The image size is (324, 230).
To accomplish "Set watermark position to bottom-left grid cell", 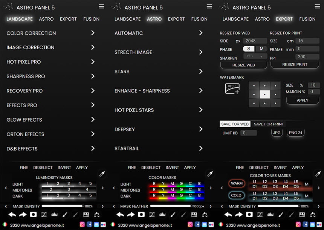I will coord(254,103).
